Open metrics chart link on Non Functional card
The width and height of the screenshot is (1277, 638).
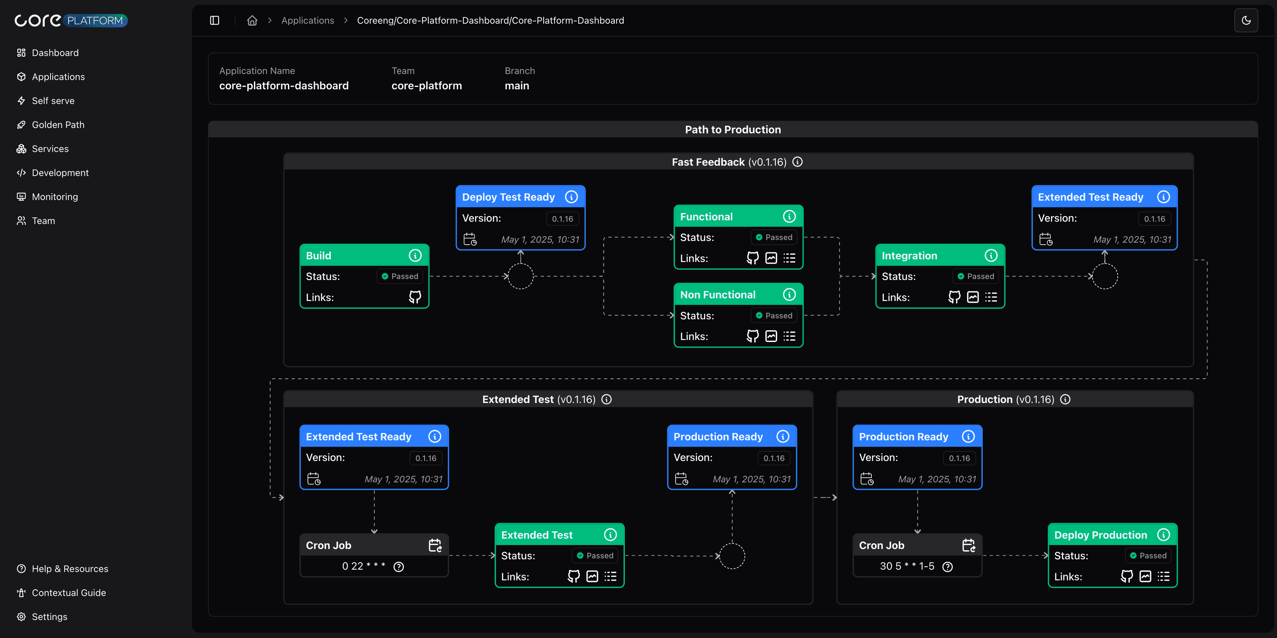click(x=771, y=336)
